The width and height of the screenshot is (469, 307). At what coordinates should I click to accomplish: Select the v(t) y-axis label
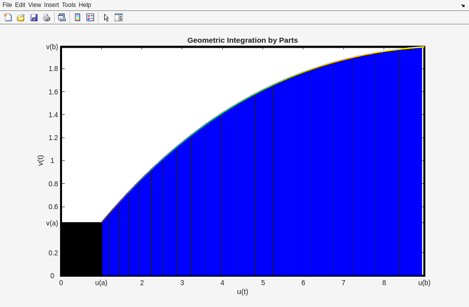click(41, 160)
